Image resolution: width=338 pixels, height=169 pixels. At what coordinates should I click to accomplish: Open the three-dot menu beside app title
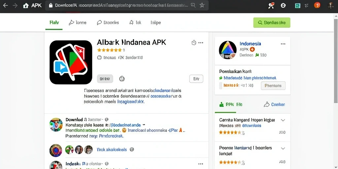[201, 43]
